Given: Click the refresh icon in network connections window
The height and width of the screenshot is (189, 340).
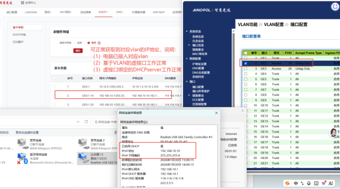Looking at the screenshot, I should click(x=86, y=122).
